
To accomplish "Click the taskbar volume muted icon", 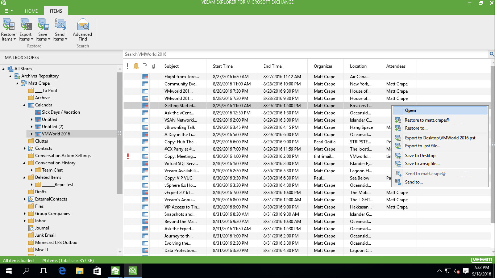I will click(x=457, y=271).
